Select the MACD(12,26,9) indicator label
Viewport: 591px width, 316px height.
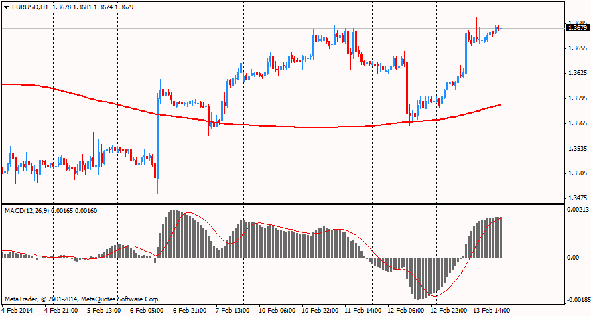28,211
